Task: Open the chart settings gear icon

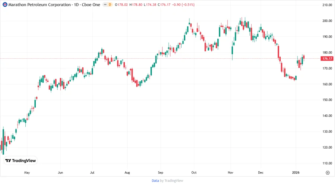Action: coord(328,173)
